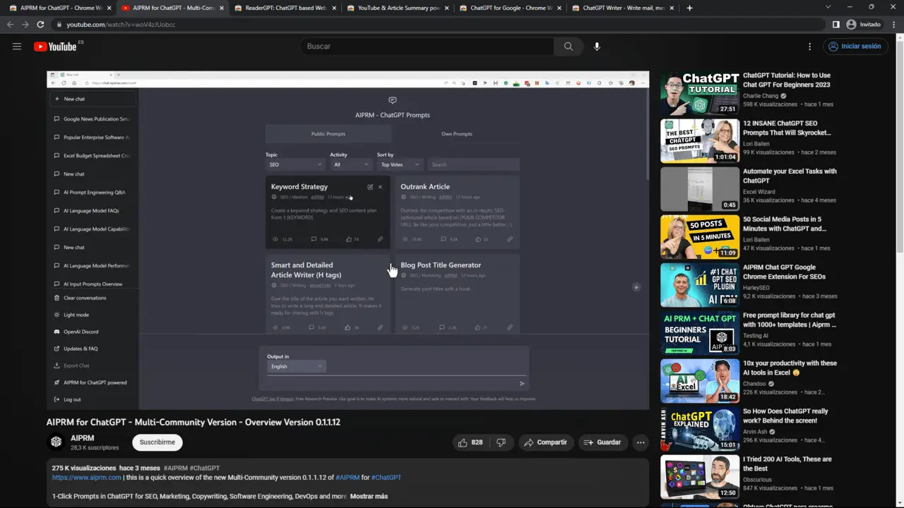
Task: Open So How Does ChatGPT really work thumbnail
Action: point(700,429)
